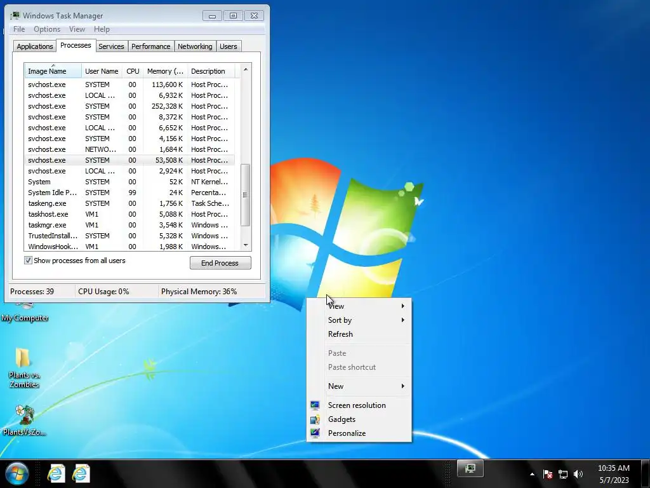Screen dimensions: 650x488
Task: Switch to the Users tab
Action: click(229, 46)
